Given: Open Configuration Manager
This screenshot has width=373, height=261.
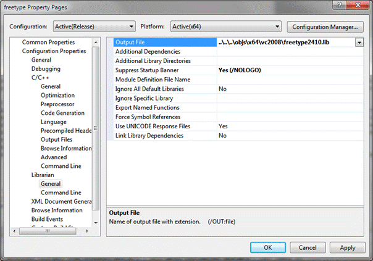Looking at the screenshot, I should 324,27.
